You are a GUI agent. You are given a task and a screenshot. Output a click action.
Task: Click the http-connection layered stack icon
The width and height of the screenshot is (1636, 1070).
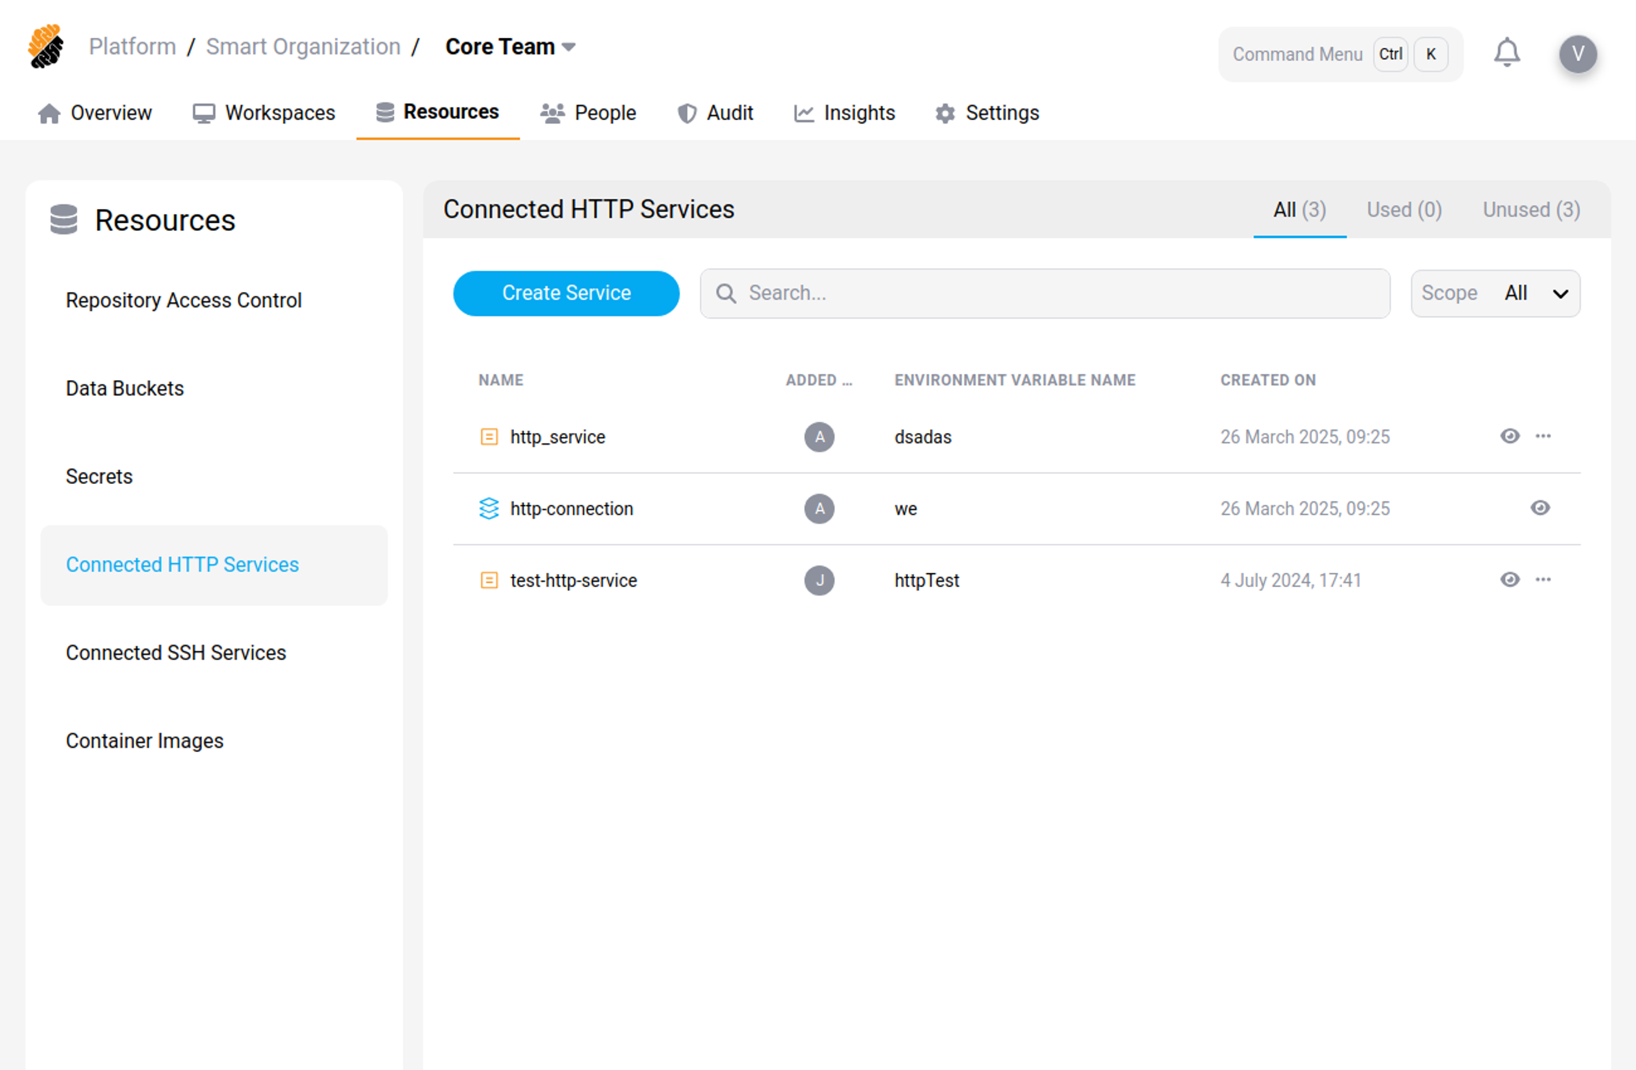pos(488,508)
